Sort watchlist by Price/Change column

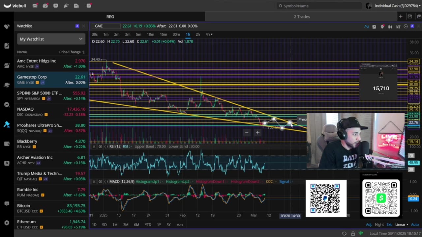click(x=72, y=52)
